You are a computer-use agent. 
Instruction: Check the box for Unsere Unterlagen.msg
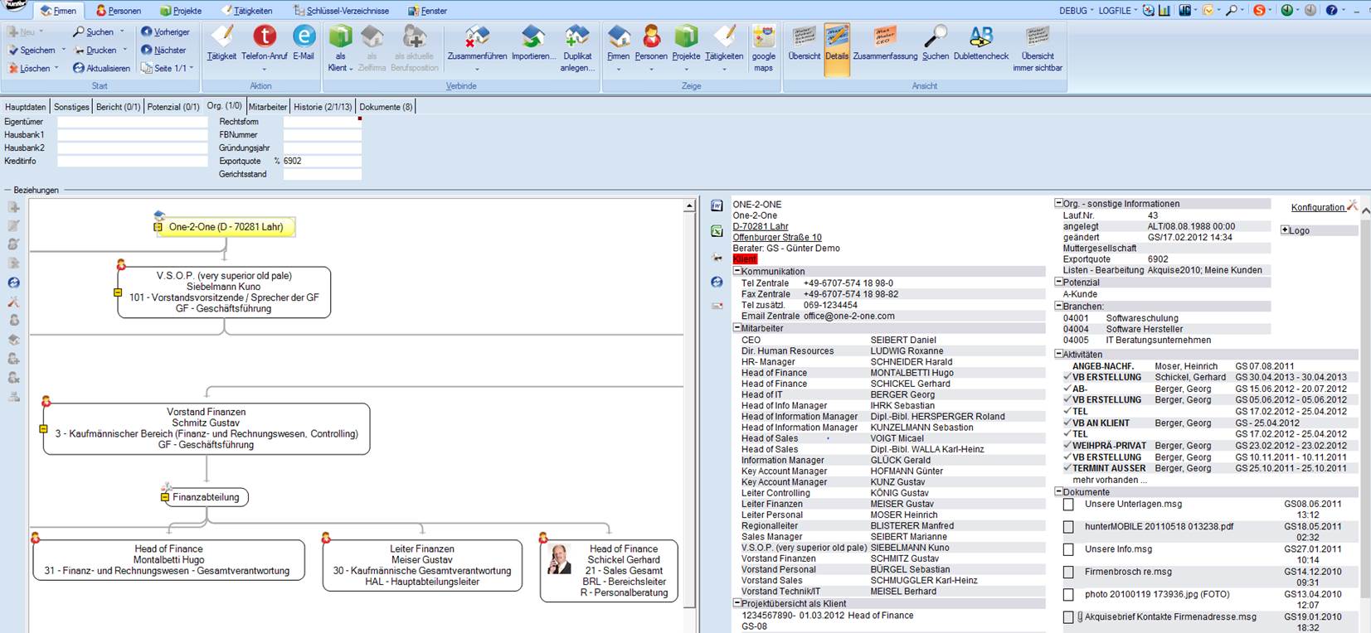tap(1068, 505)
